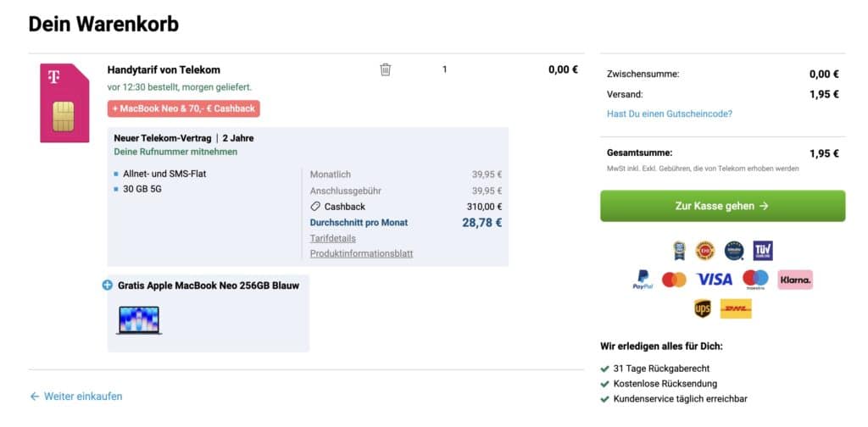Click the VISA payment logo
Image resolution: width=868 pixels, height=427 pixels.
point(714,280)
